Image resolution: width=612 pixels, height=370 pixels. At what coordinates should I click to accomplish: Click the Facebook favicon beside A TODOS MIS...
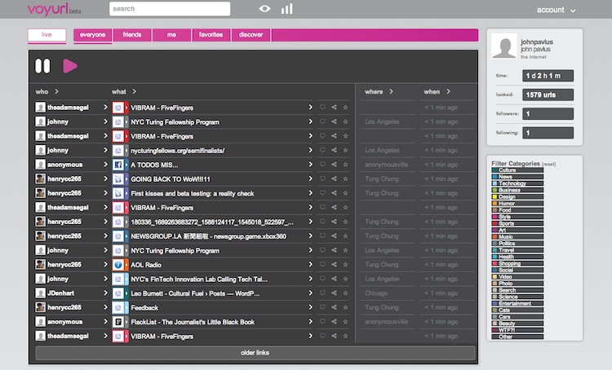pyautogui.click(x=118, y=165)
